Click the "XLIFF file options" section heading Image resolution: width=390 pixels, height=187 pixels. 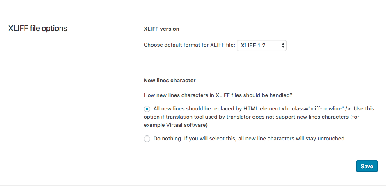point(38,29)
